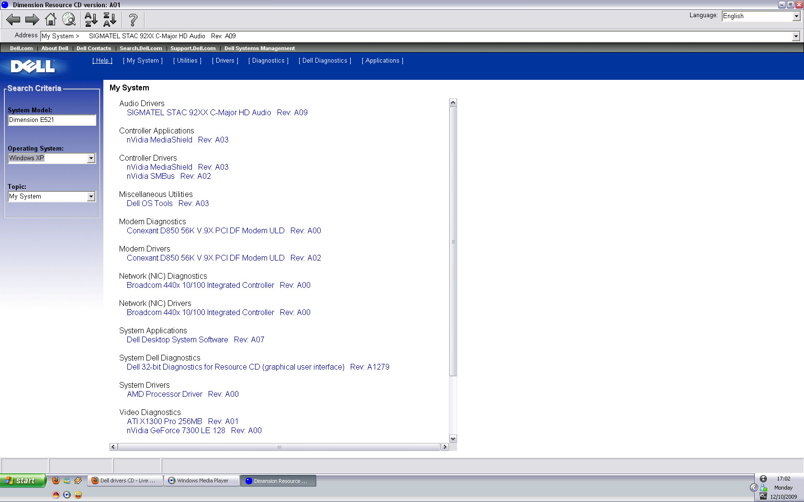804x502 pixels.
Task: Click the System Model input field
Action: (x=52, y=120)
